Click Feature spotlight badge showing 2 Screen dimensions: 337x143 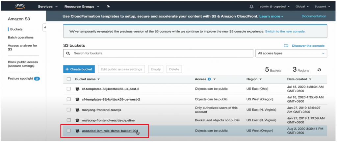[x=37, y=79]
